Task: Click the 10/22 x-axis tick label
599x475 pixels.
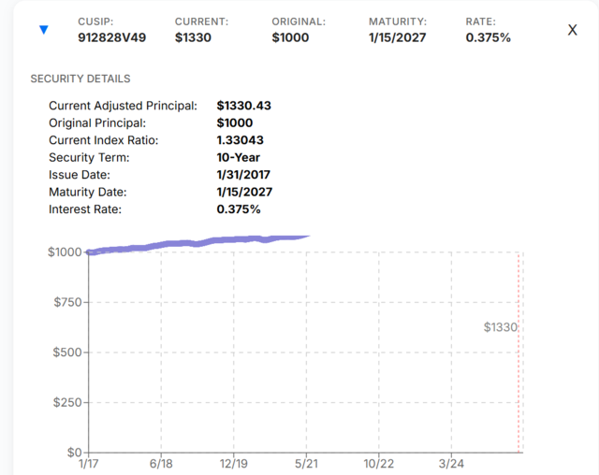Action: (378, 464)
